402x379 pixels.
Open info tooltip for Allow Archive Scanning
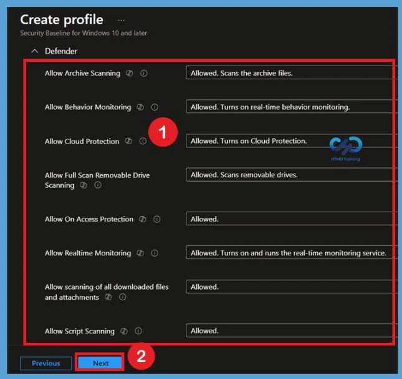coord(144,73)
